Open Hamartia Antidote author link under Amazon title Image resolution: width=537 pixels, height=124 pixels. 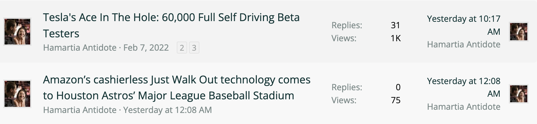point(80,110)
